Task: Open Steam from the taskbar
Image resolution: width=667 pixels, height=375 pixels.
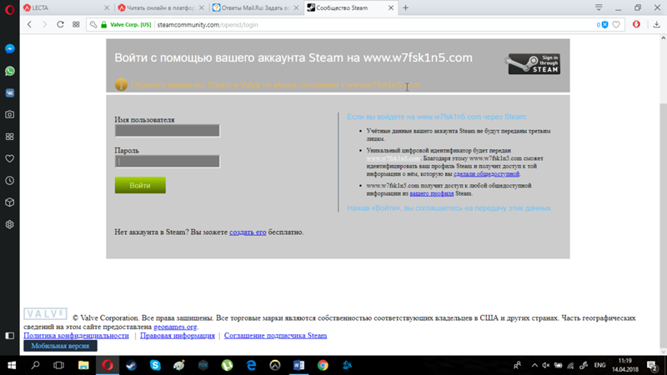Action: 131,365
